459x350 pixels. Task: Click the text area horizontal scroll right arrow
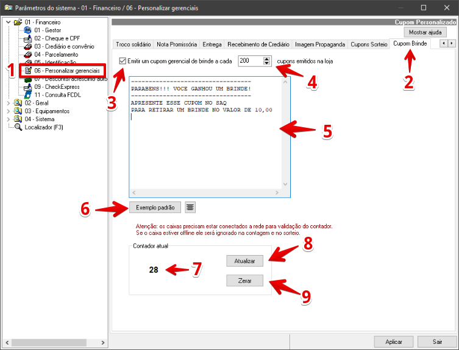click(277, 193)
